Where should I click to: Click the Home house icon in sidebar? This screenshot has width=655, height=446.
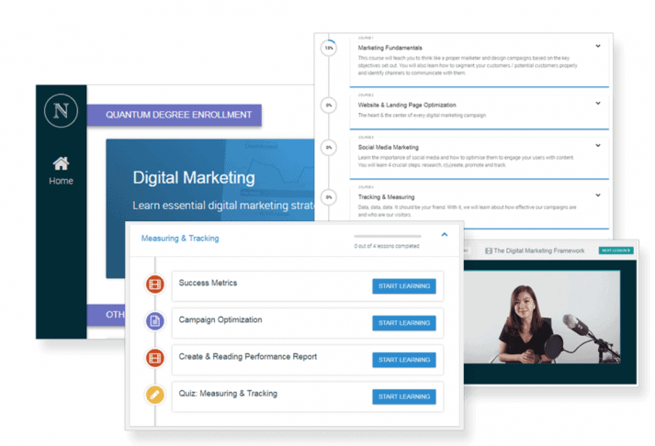61,164
